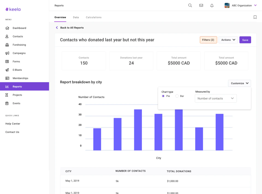Select the Bar chart type radio
Viewport: 262px width, 194px height.
coord(177,96)
